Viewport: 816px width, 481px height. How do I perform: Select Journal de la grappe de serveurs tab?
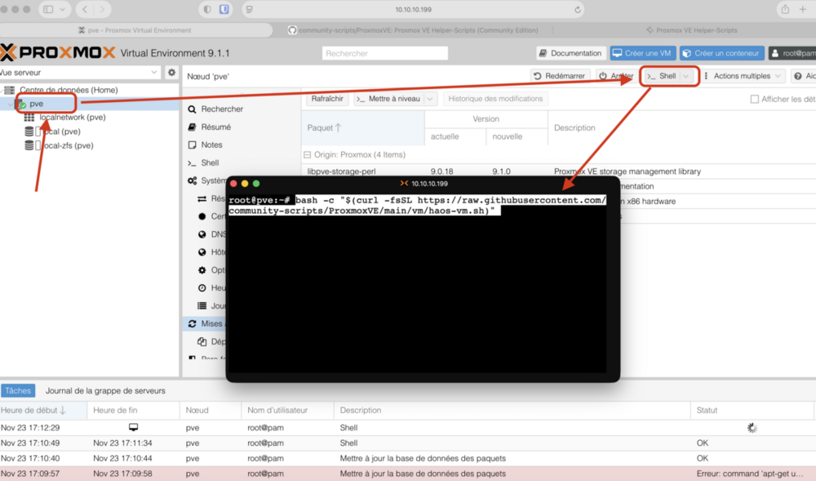pos(105,390)
